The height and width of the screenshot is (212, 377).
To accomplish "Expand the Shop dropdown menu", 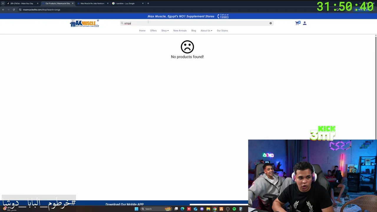I will 165,31.
